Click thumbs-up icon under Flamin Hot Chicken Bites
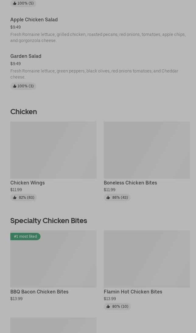This screenshot has height=333, width=196. tap(108, 307)
